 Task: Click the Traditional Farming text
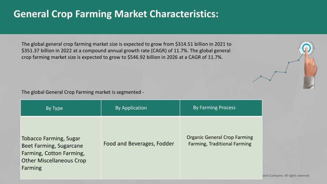pos(230,144)
